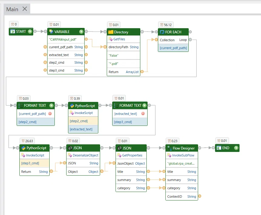
Task: Select the step2_cmd variable row
Action: 66,62
